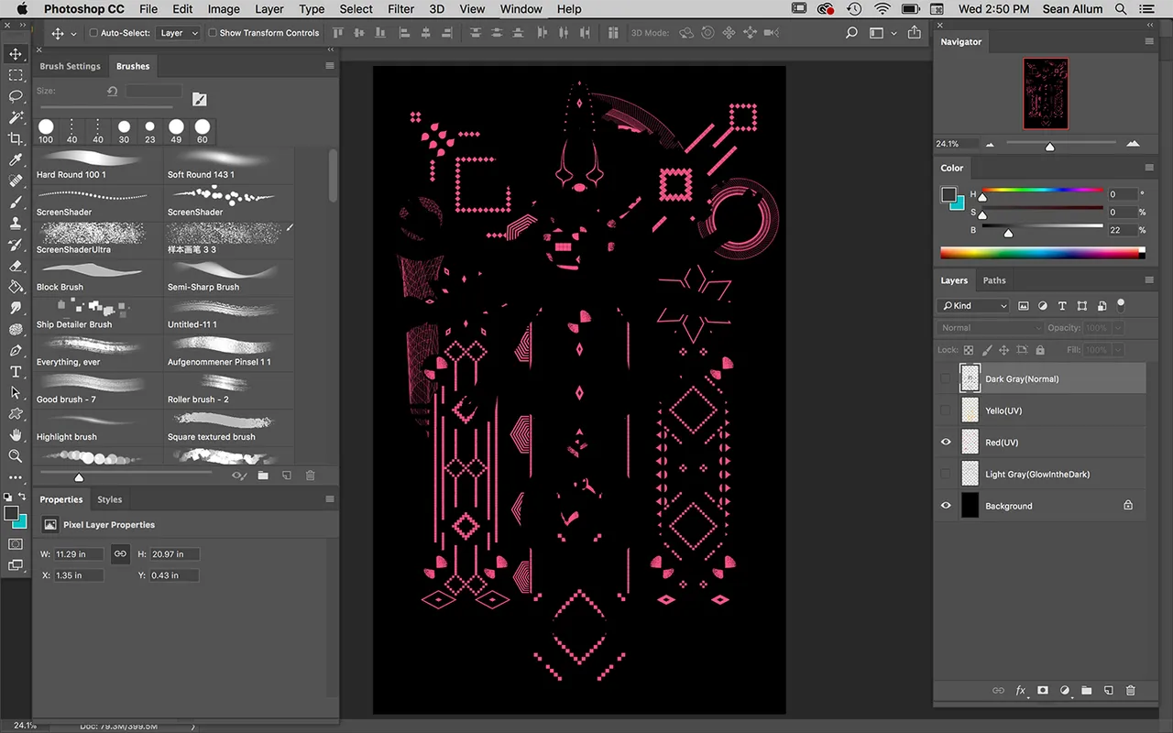Click the Quick Mask mode icon
This screenshot has height=733, width=1173.
point(16,544)
